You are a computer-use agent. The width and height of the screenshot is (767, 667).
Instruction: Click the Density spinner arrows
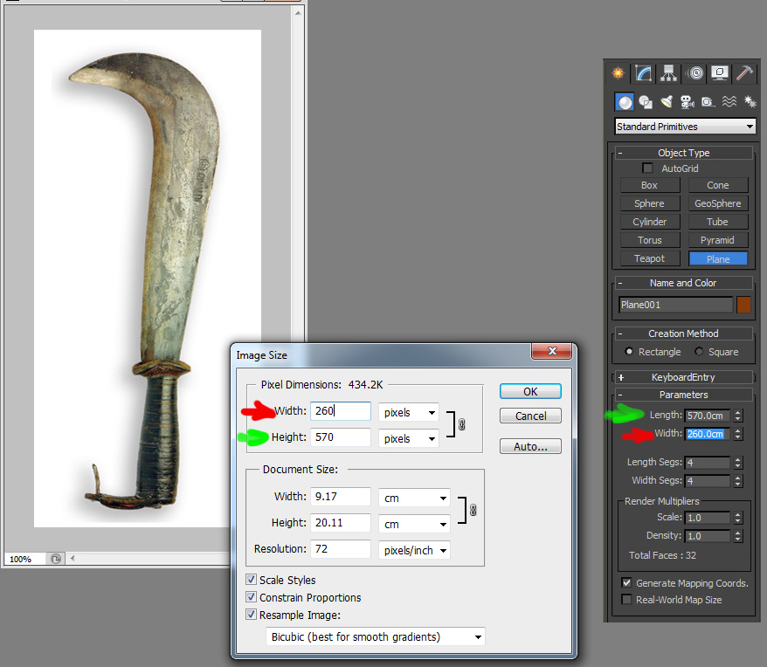(738, 536)
